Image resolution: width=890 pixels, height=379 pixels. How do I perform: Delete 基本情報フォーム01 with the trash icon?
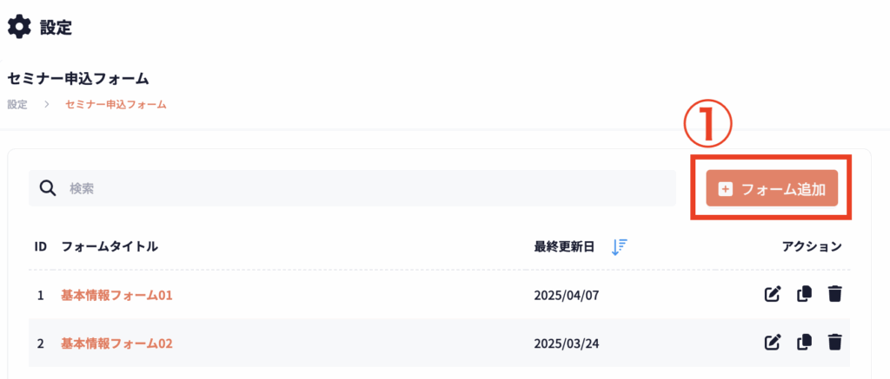(835, 295)
